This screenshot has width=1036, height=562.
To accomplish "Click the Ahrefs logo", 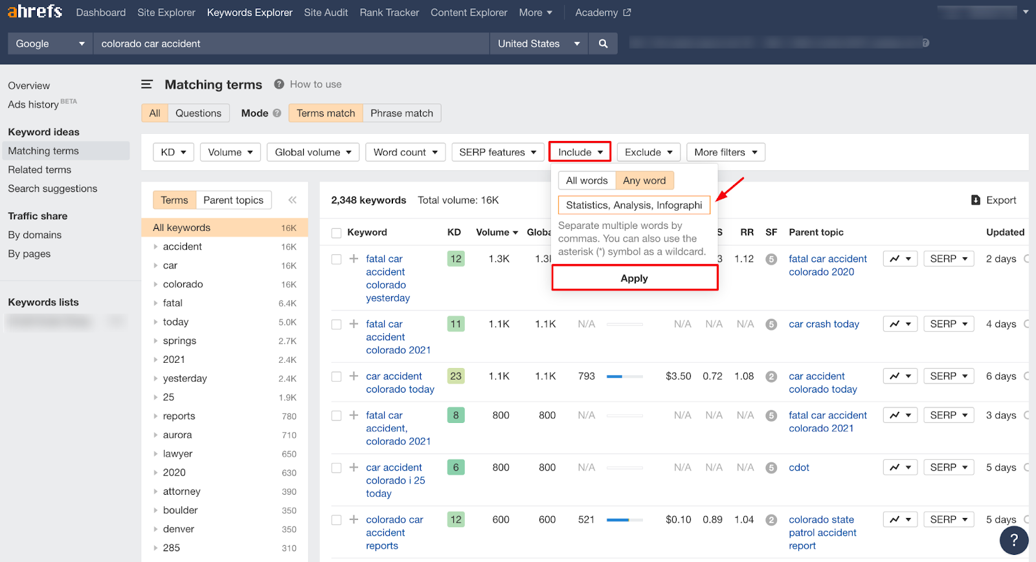I will tap(35, 12).
